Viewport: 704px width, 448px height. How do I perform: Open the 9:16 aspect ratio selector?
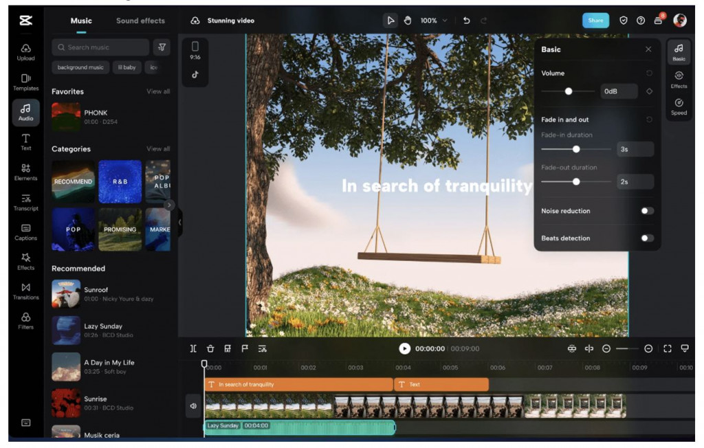point(195,50)
